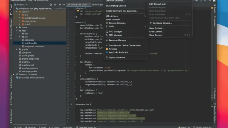Select gradlew.bat file
Image resolution: width=228 pixels, height=128 pixels.
(x=26, y=65)
